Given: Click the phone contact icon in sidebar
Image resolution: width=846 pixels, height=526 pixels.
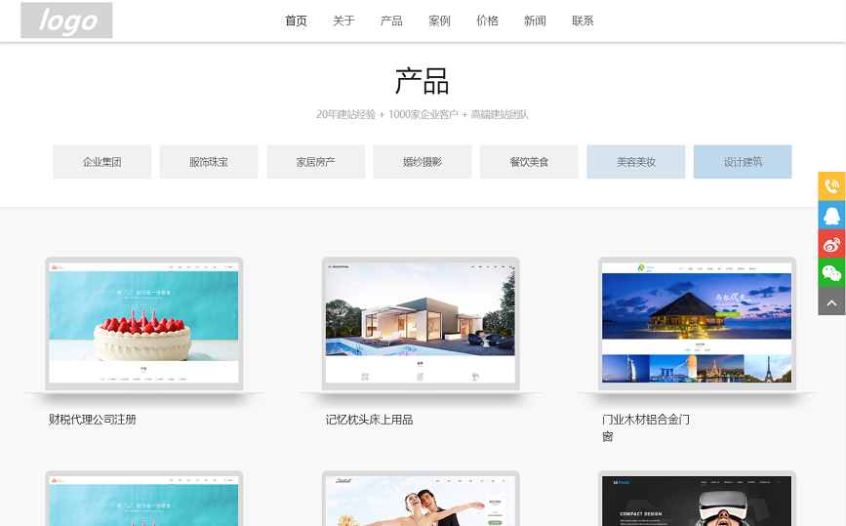Looking at the screenshot, I should click(832, 186).
